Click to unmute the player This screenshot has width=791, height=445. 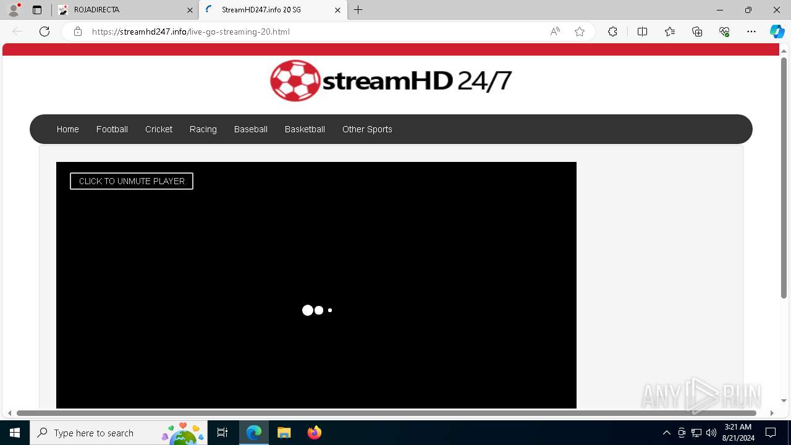[x=132, y=181]
